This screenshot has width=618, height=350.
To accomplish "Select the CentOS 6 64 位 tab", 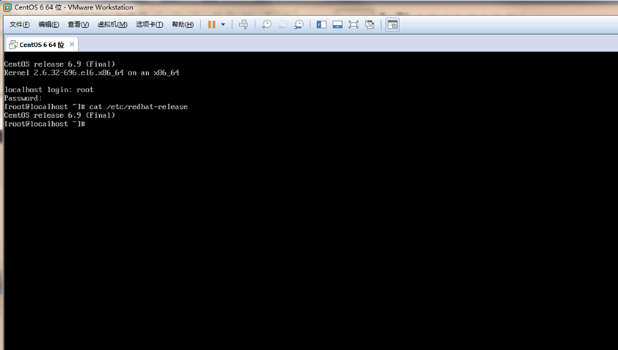I will pyautogui.click(x=41, y=45).
